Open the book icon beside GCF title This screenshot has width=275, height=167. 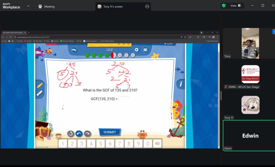click(x=145, y=50)
